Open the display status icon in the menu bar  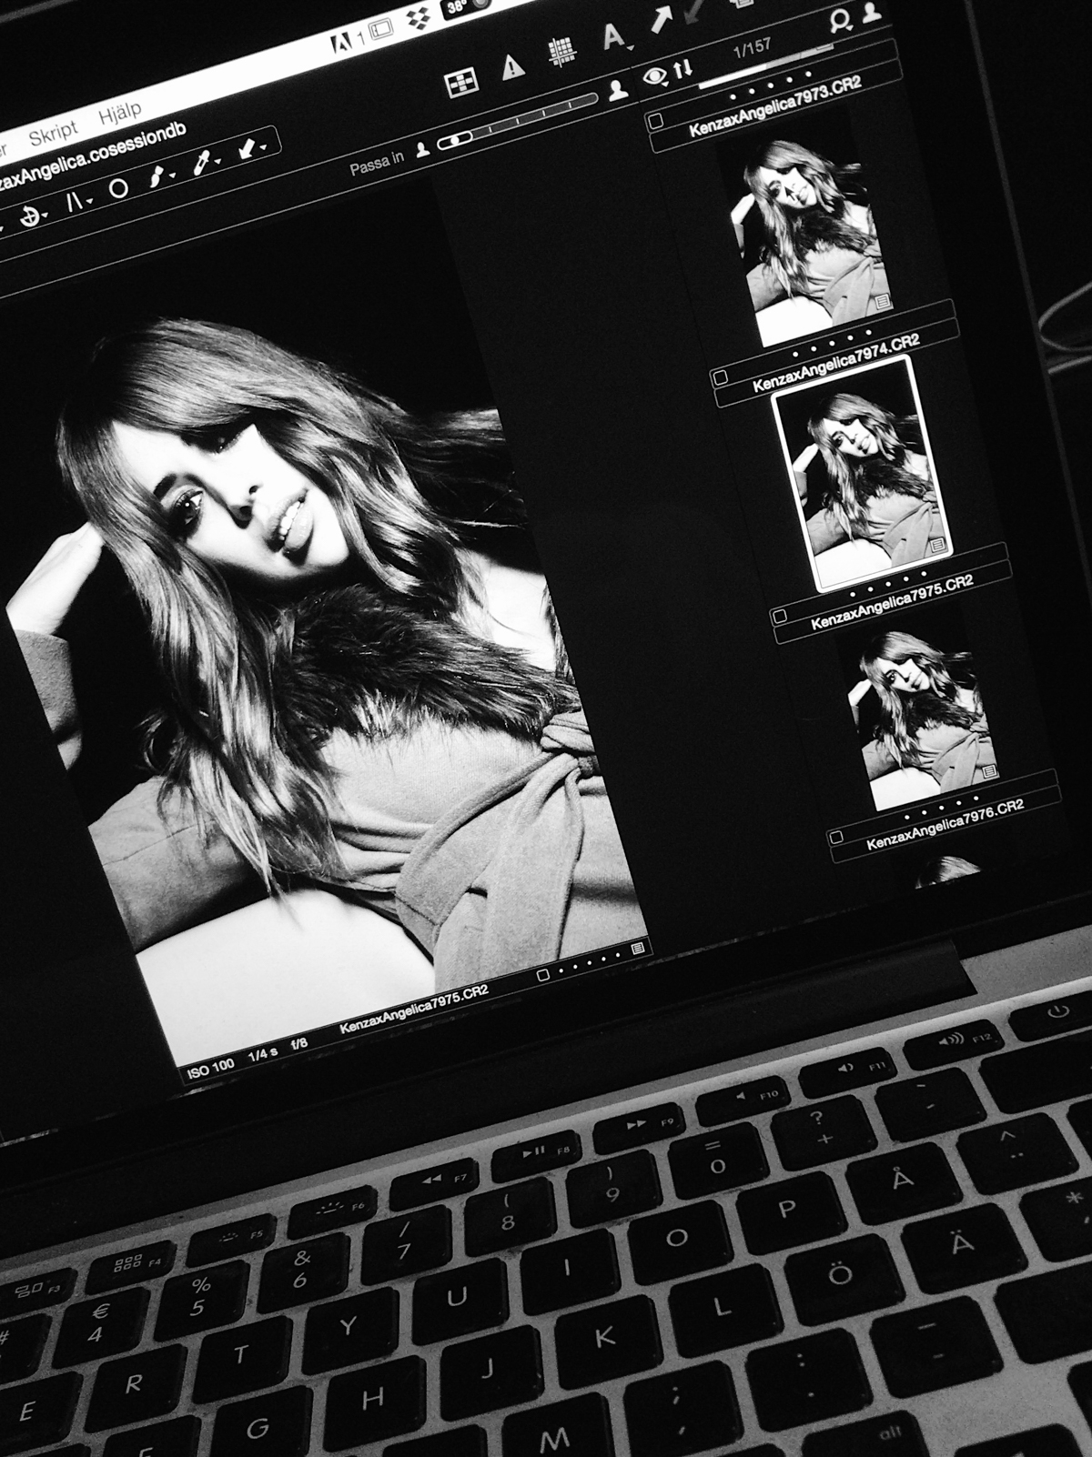pyautogui.click(x=383, y=31)
